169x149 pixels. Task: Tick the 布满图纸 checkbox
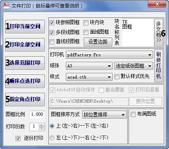(x=133, y=114)
